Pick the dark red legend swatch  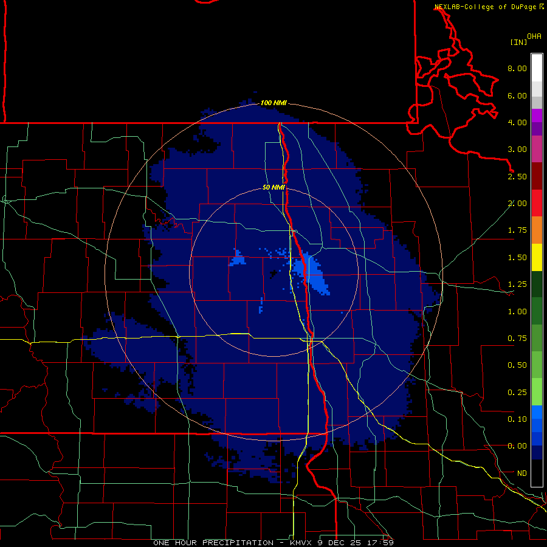pyautogui.click(x=537, y=176)
